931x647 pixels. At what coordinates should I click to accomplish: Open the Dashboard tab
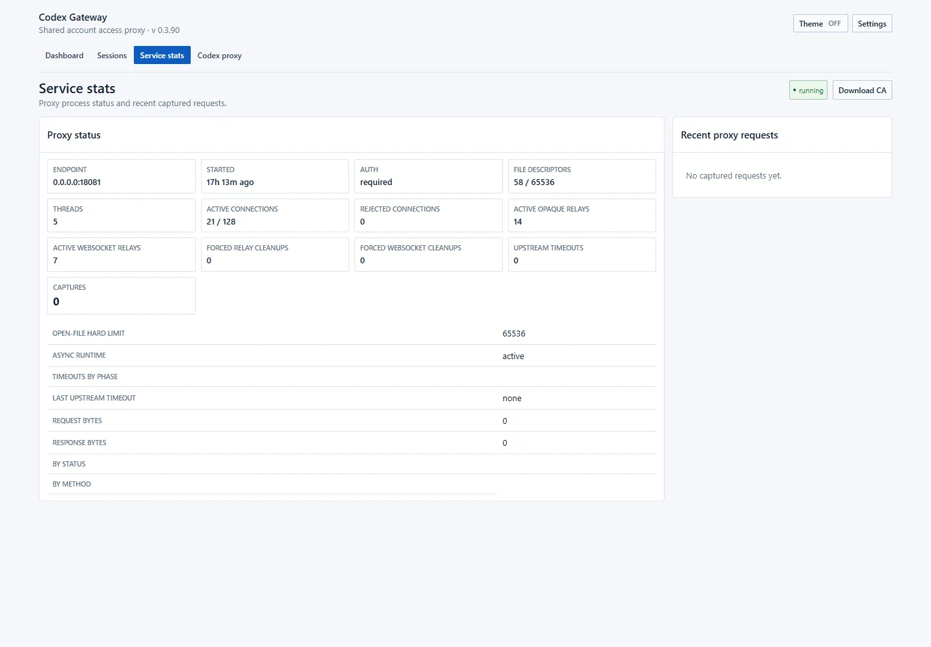tap(64, 56)
